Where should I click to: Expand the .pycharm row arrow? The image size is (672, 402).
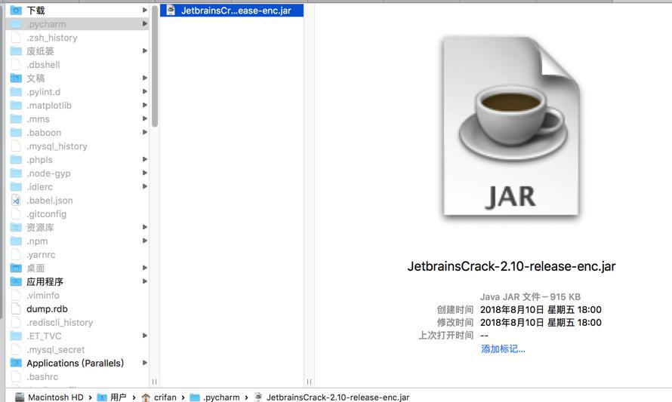(x=145, y=23)
